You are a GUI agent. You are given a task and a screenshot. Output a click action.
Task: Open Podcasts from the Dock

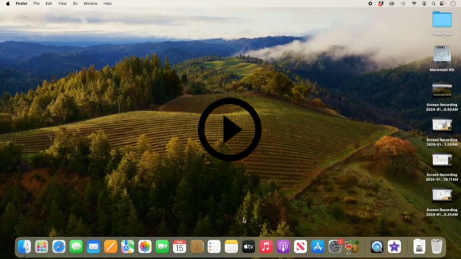[283, 246]
